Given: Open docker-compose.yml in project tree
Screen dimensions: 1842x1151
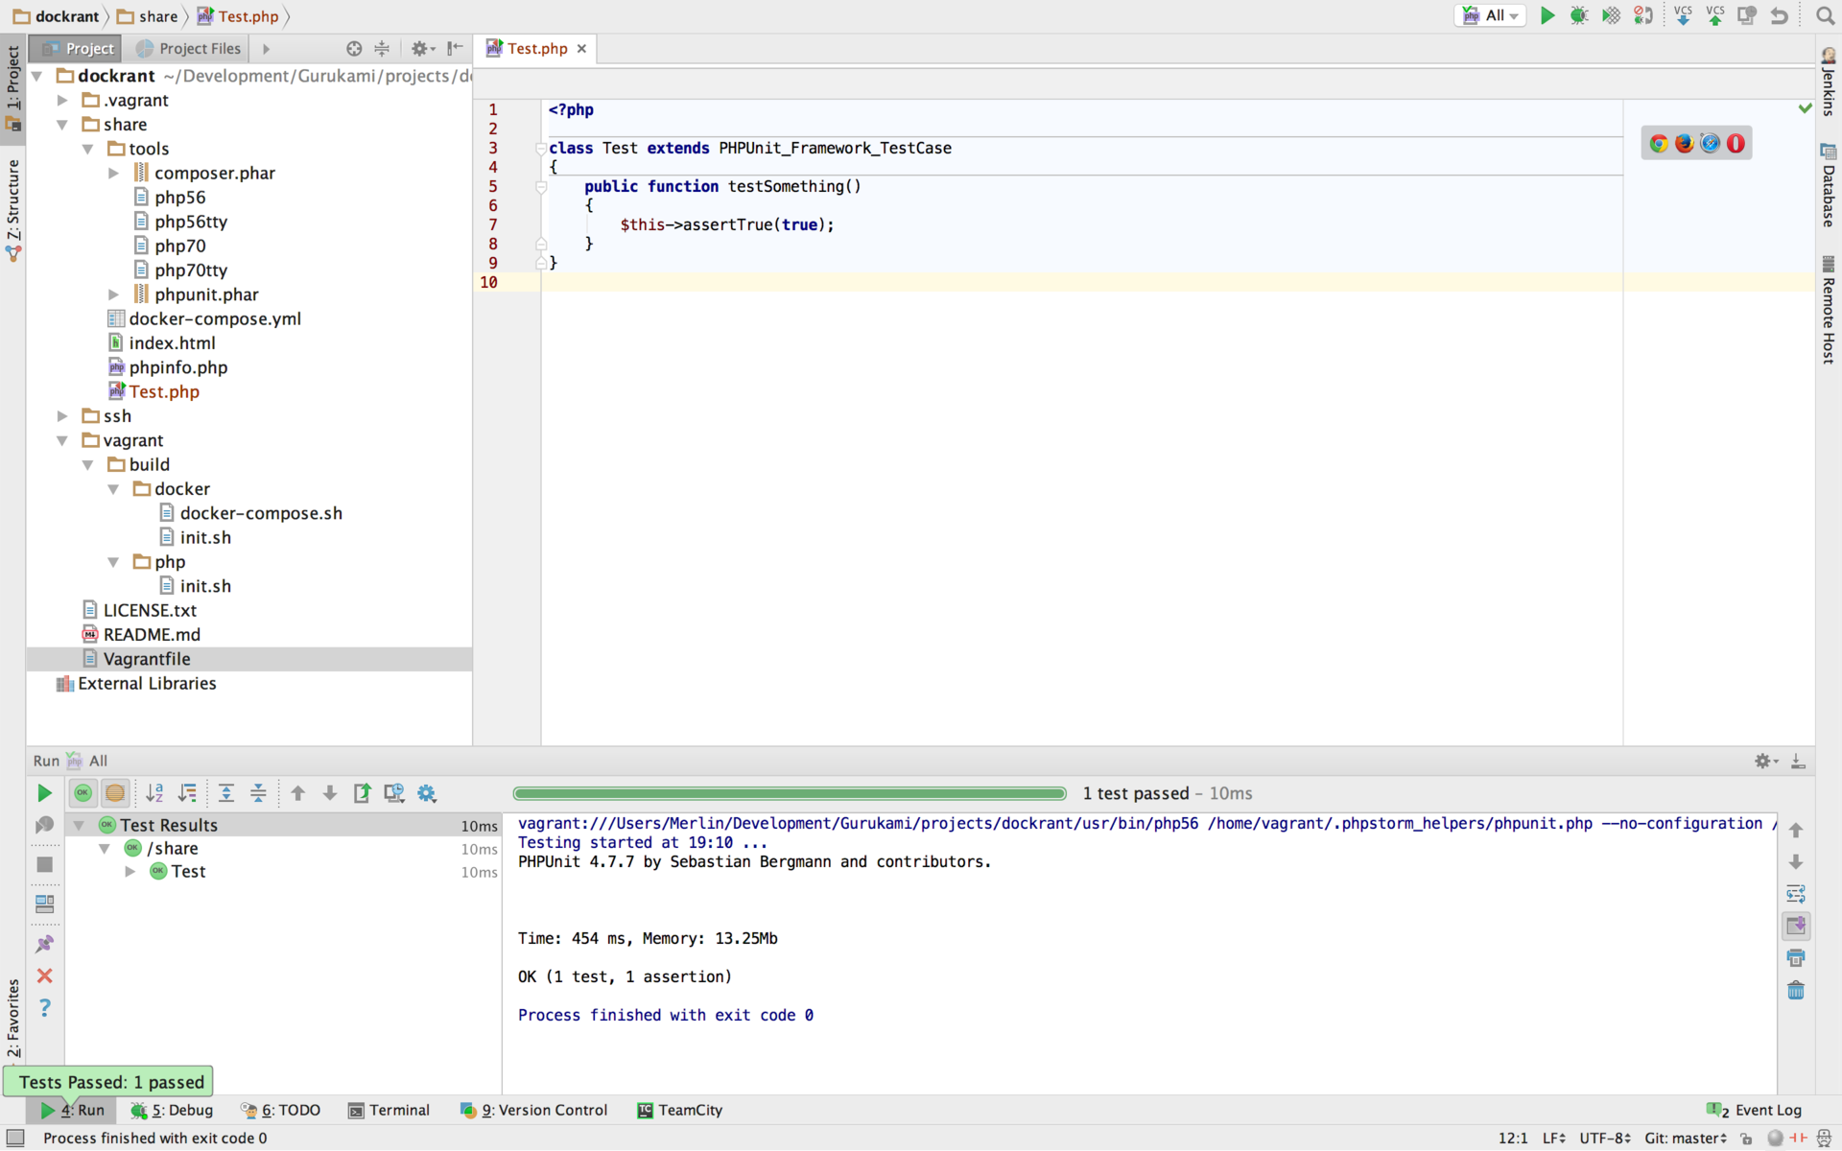Looking at the screenshot, I should 215,318.
